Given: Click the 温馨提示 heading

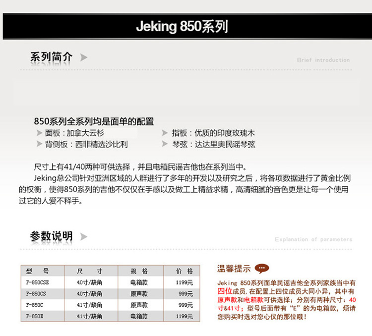Looking at the screenshot, I should (234, 269).
